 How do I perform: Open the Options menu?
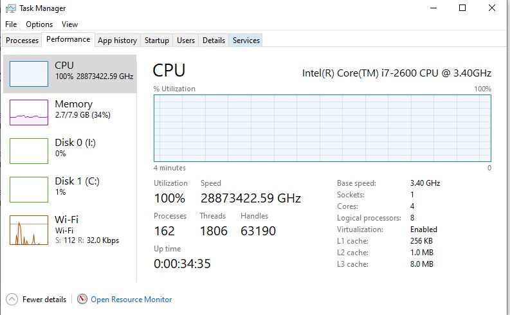pyautogui.click(x=39, y=24)
